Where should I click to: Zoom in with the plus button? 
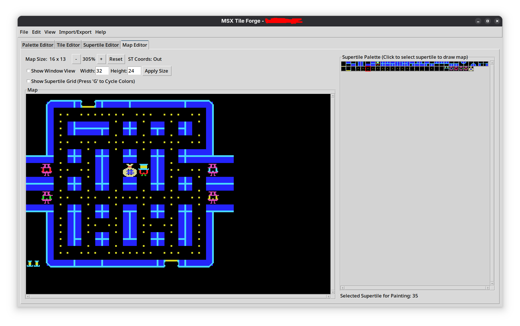tap(101, 59)
